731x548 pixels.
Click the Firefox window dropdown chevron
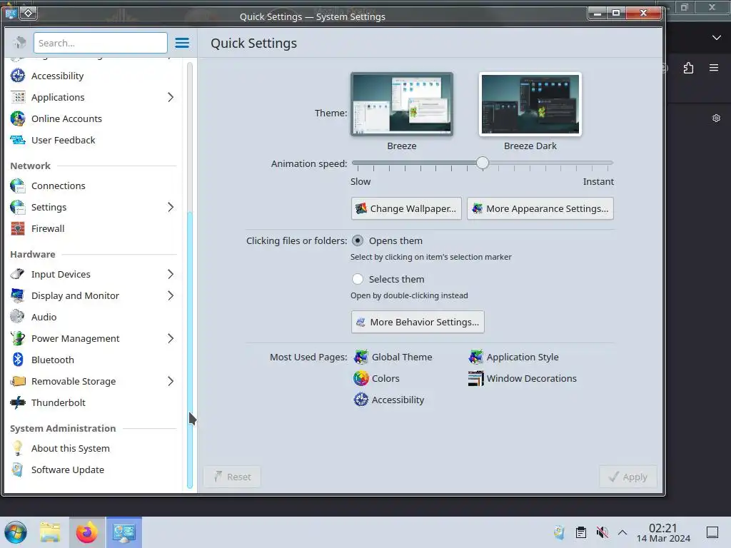(717, 37)
